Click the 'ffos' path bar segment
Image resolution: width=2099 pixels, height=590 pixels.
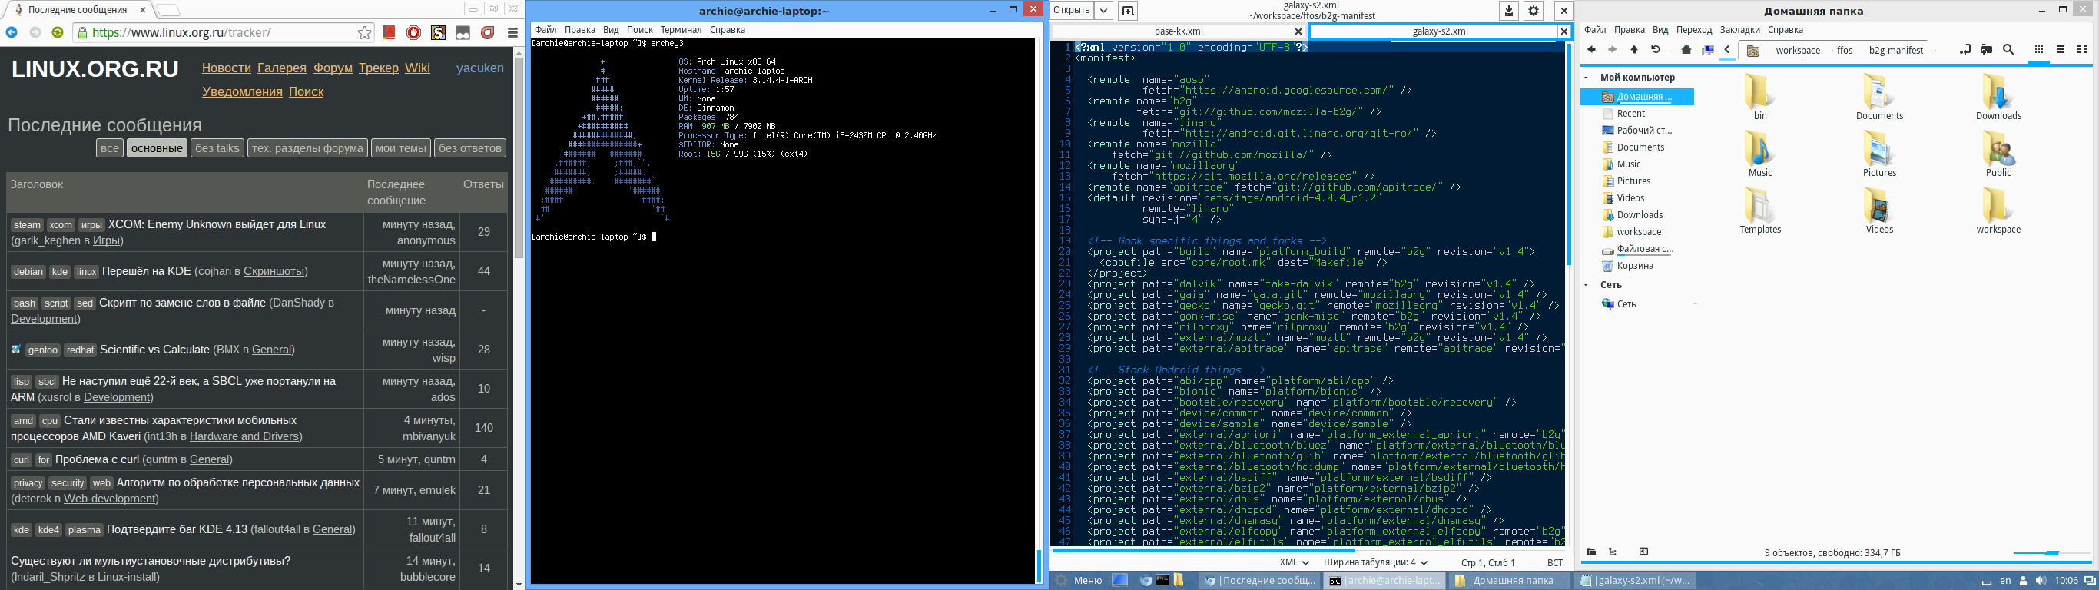(1845, 50)
